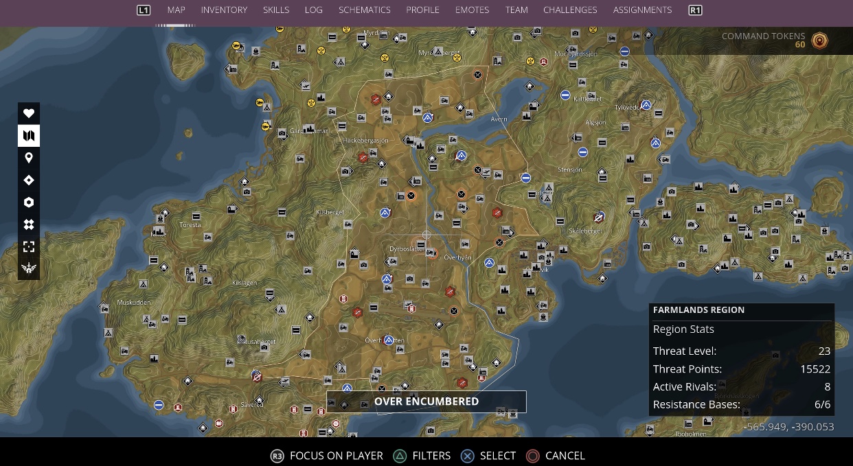Switch to the MAP tab
Screen dimensions: 853x466
(177, 10)
